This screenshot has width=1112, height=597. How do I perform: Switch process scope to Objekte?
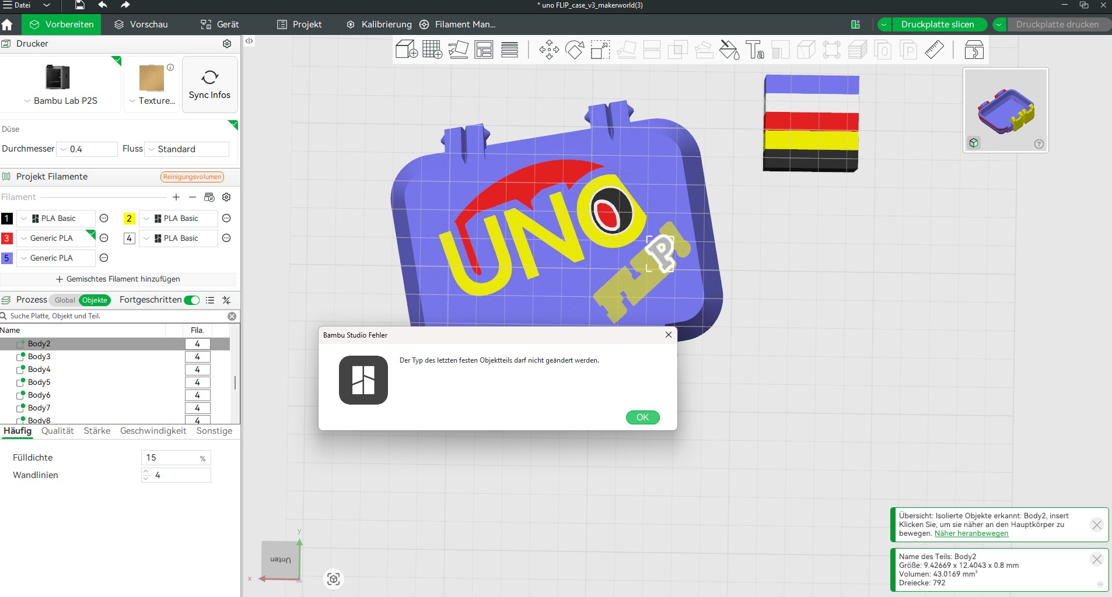pyautogui.click(x=95, y=300)
